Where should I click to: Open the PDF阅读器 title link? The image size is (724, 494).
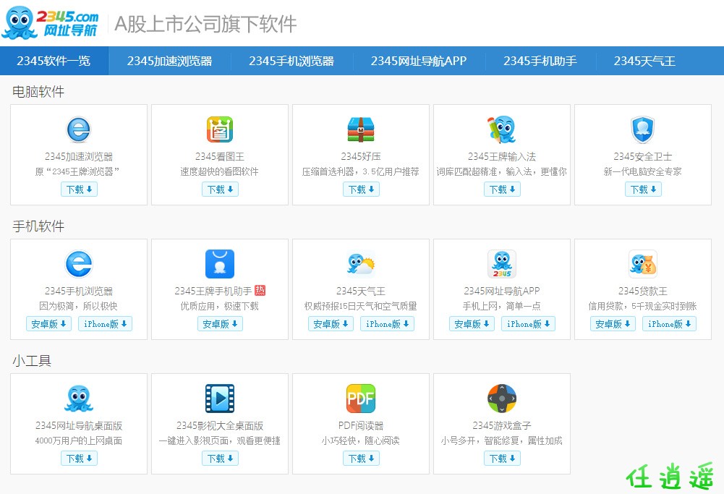pyautogui.click(x=361, y=425)
